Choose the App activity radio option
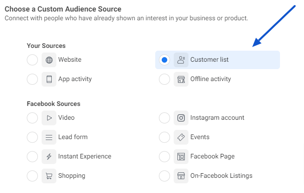The height and width of the screenshot is (193, 304). (x=32, y=79)
